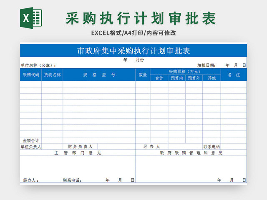Viewport: 267px width, 200px height.
Task: Click the 政府采购管理科意见 heading
Action: [x=191, y=153]
